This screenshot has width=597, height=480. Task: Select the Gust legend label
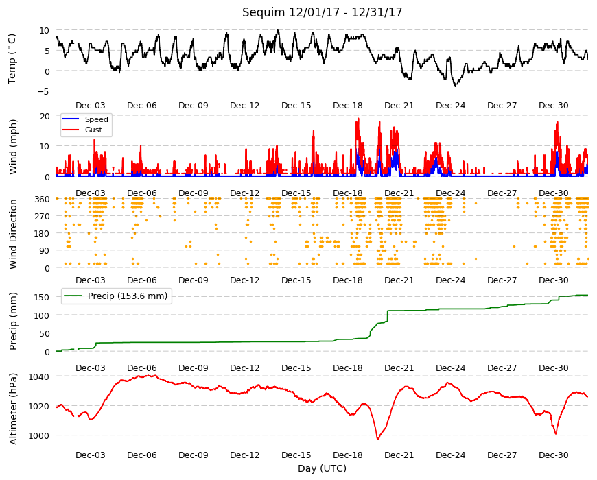[x=93, y=130]
